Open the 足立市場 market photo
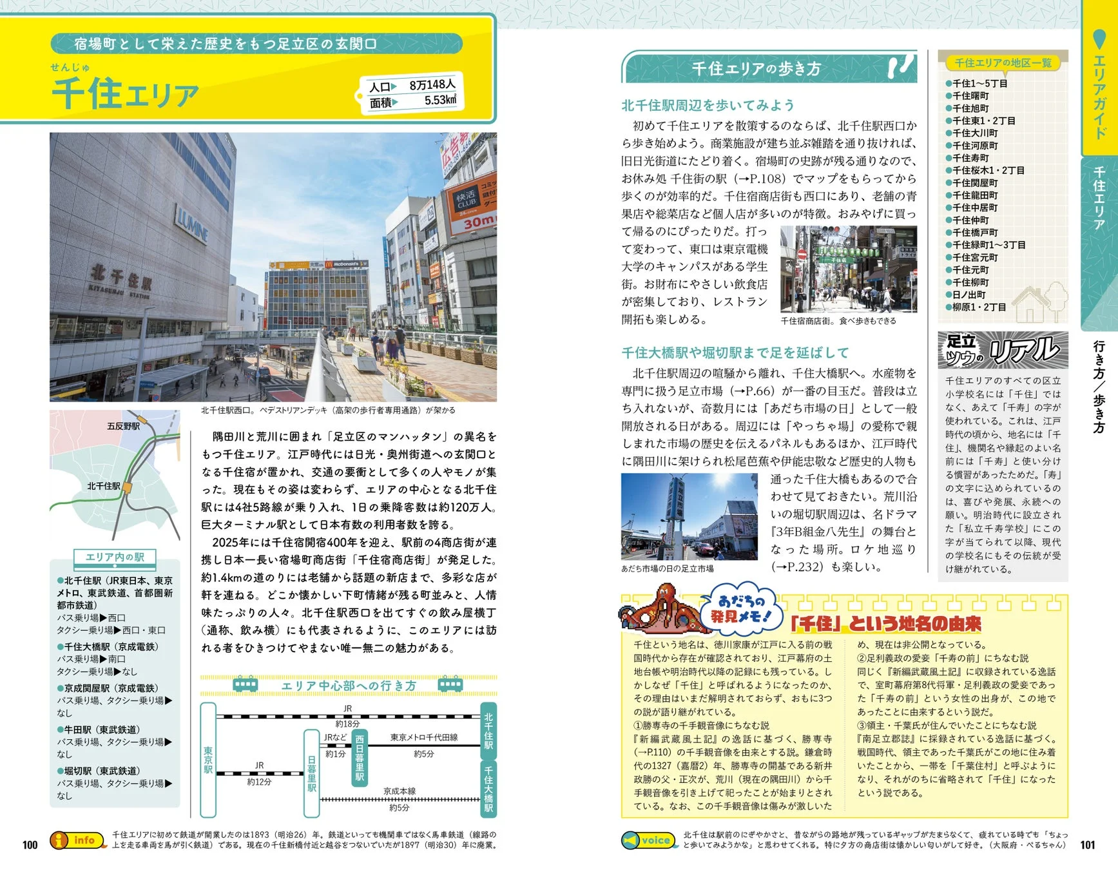This screenshot has height=870, width=1118. pyautogui.click(x=689, y=516)
